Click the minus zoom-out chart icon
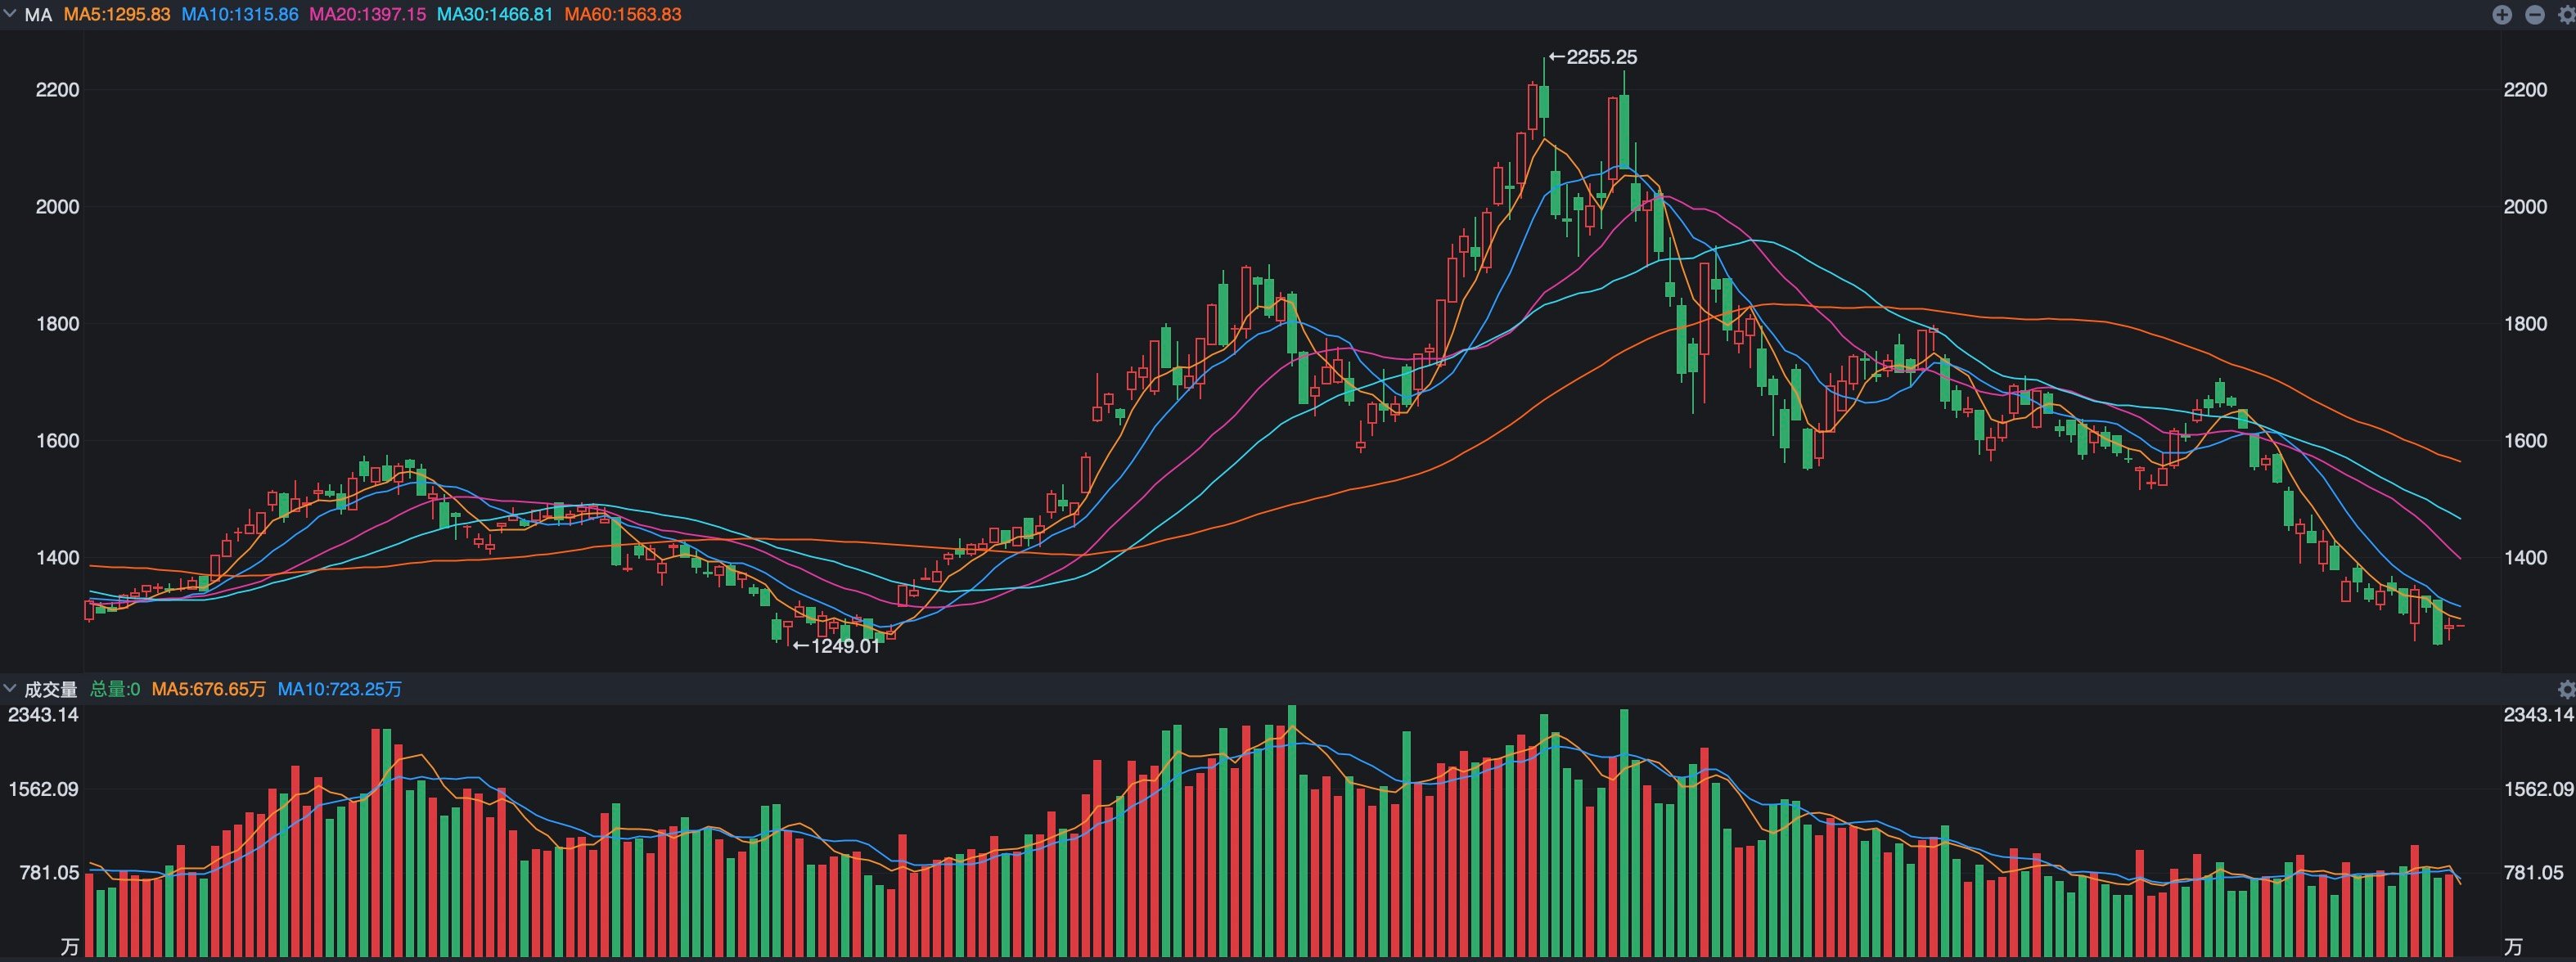This screenshot has height=962, width=2576. pyautogui.click(x=2535, y=14)
